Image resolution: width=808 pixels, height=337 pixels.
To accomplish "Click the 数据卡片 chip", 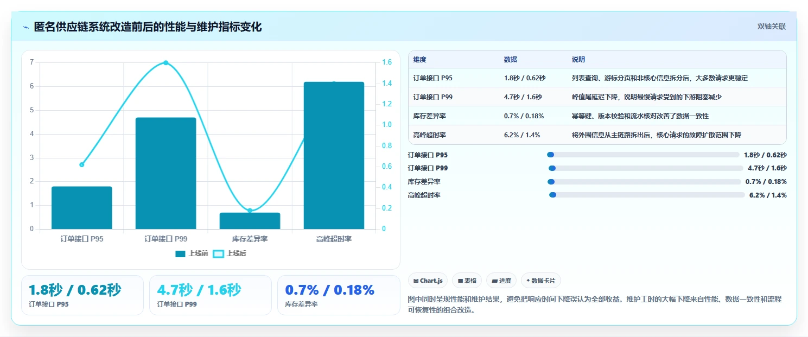I will (540, 281).
